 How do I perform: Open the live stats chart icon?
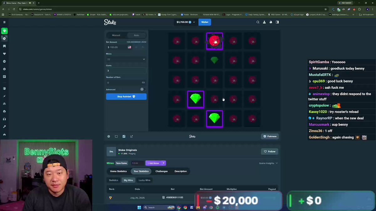(x=124, y=136)
